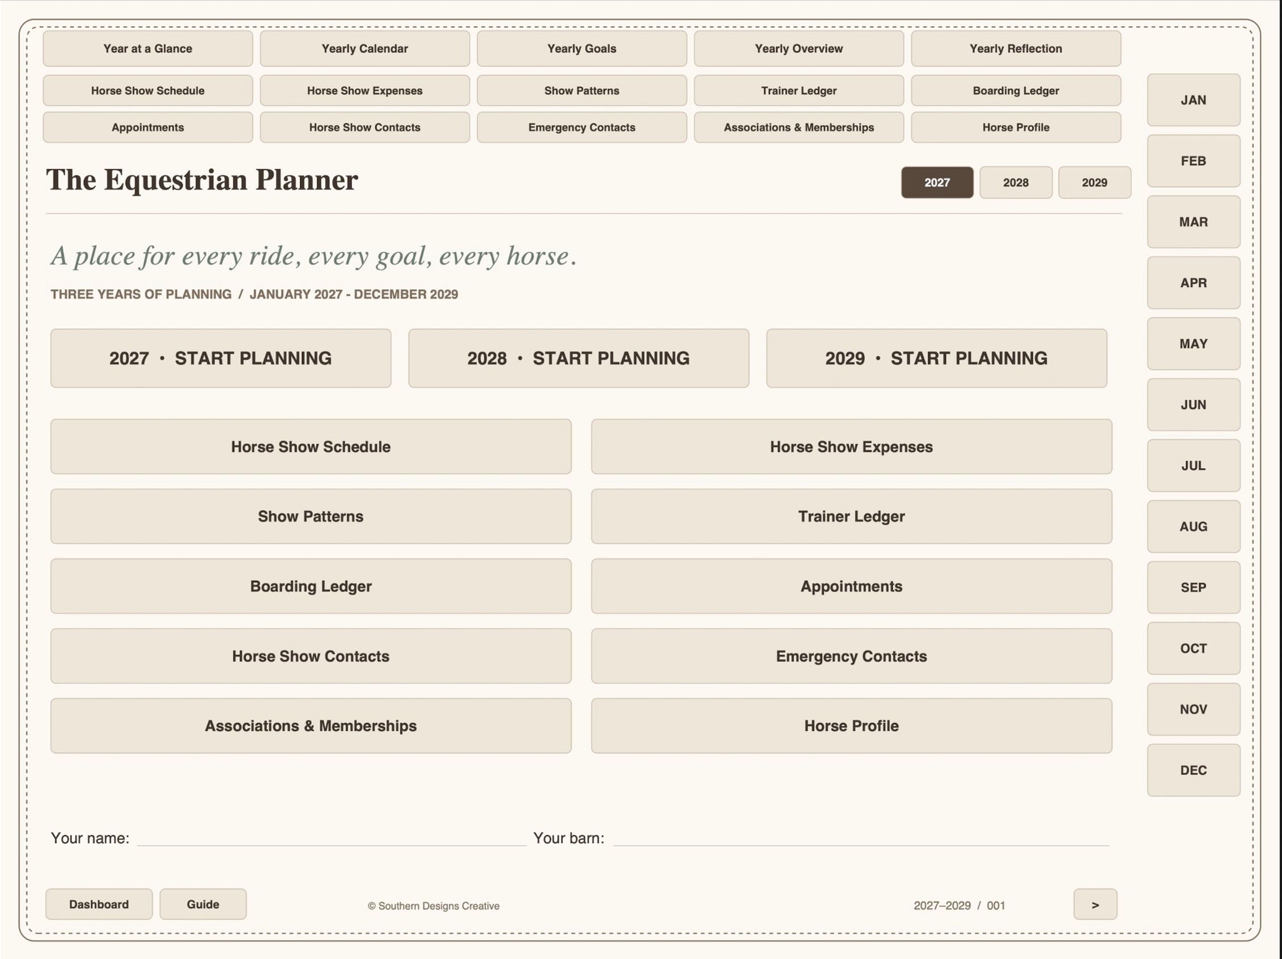Open the Year at a Glance tab
1282x959 pixels.
pos(148,49)
